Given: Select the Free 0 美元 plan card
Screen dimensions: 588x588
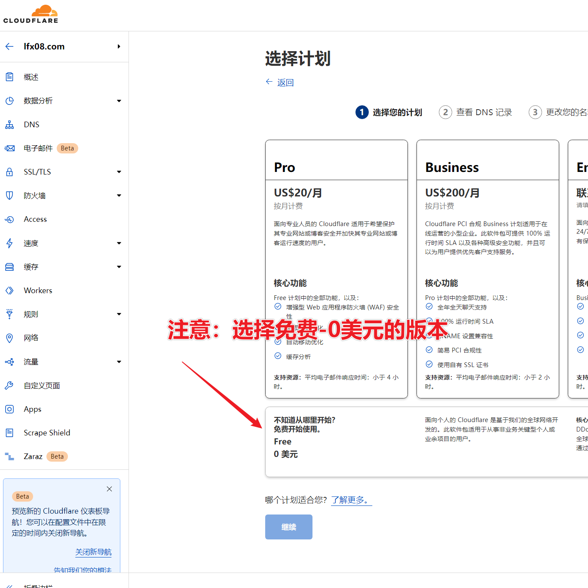Looking at the screenshot, I should pyautogui.click(x=427, y=442).
